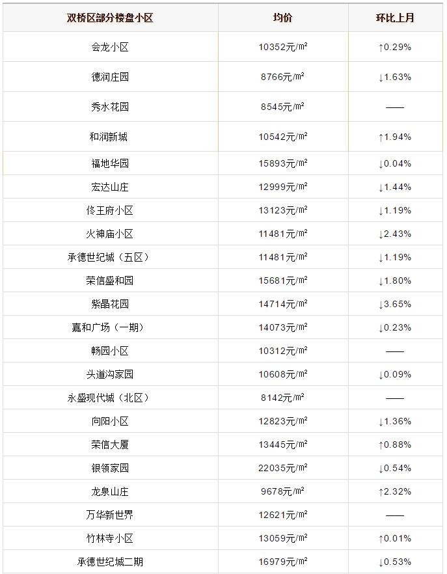
Task: Select 承德世纪城（五区） in the list
Action: click(110, 257)
